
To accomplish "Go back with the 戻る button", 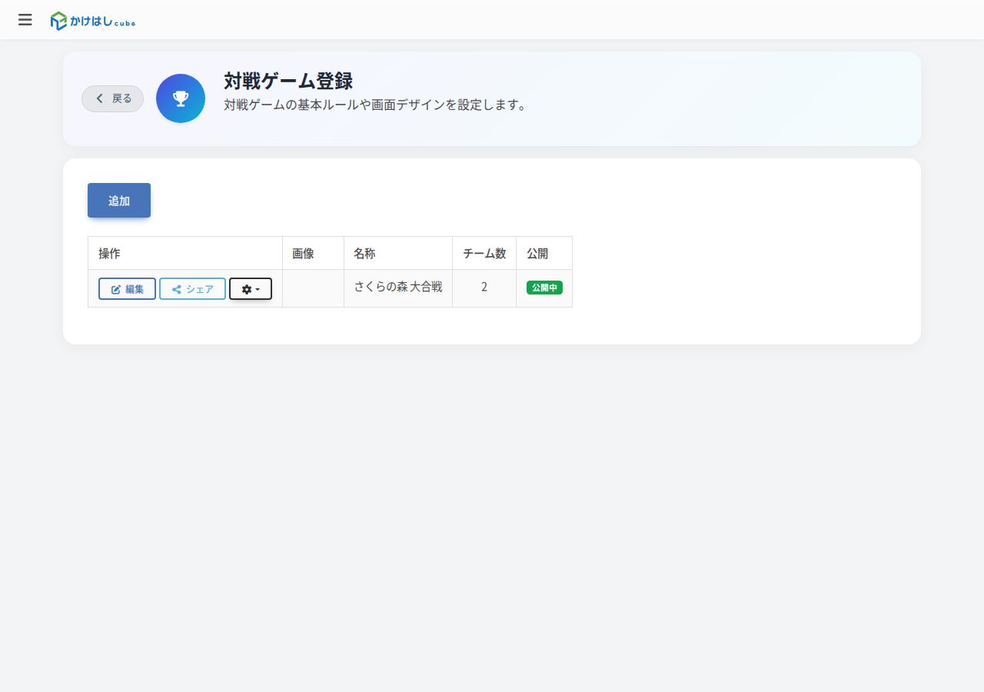I will (x=113, y=98).
